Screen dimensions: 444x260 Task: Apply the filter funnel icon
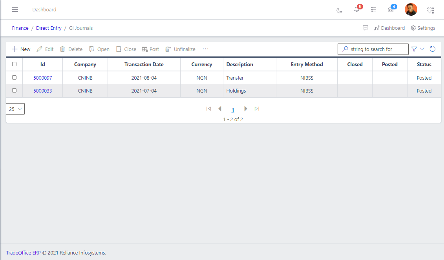(x=414, y=49)
